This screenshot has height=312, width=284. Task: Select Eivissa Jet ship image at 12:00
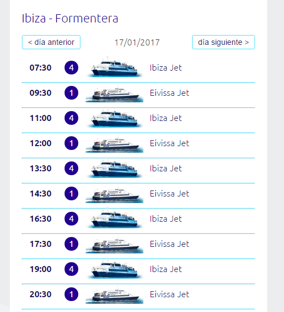114,143
